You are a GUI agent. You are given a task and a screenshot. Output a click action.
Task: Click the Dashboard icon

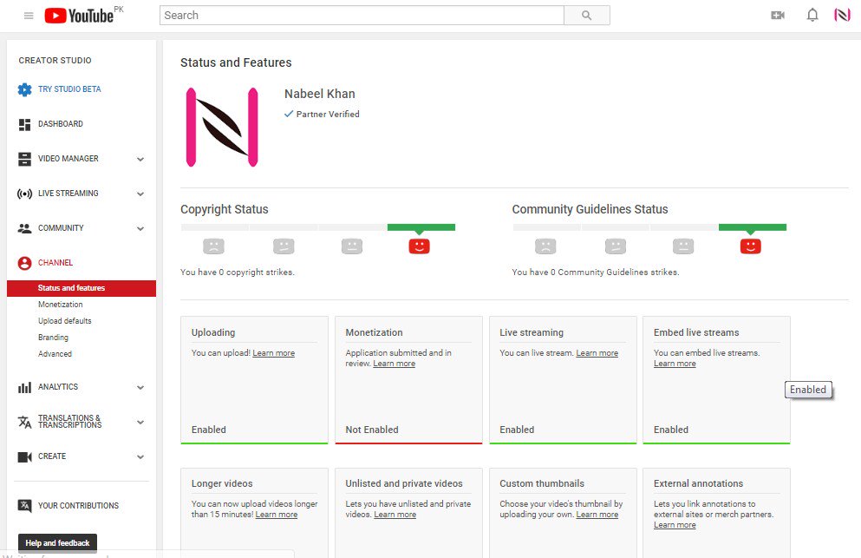24,125
